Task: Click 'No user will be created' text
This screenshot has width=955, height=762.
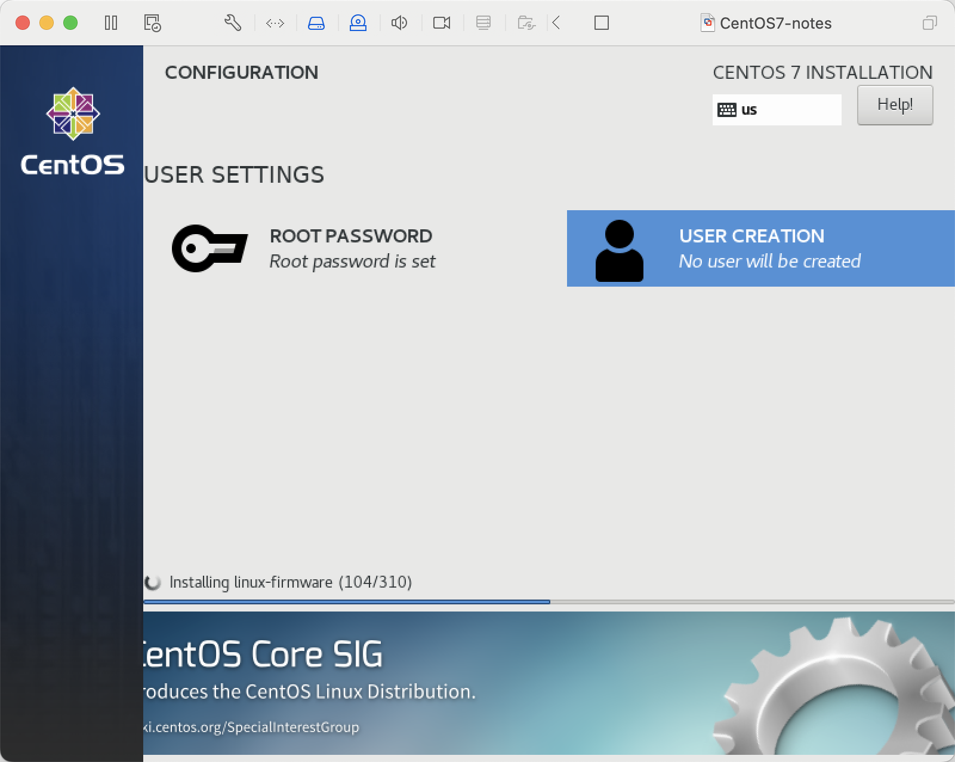Action: (x=770, y=262)
